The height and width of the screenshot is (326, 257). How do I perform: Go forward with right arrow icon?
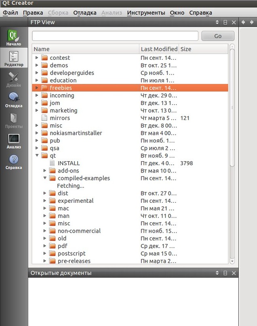click(252, 22)
